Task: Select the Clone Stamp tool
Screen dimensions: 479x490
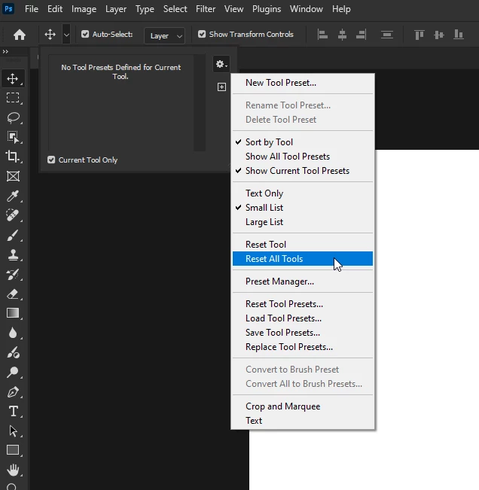Action: (x=13, y=254)
